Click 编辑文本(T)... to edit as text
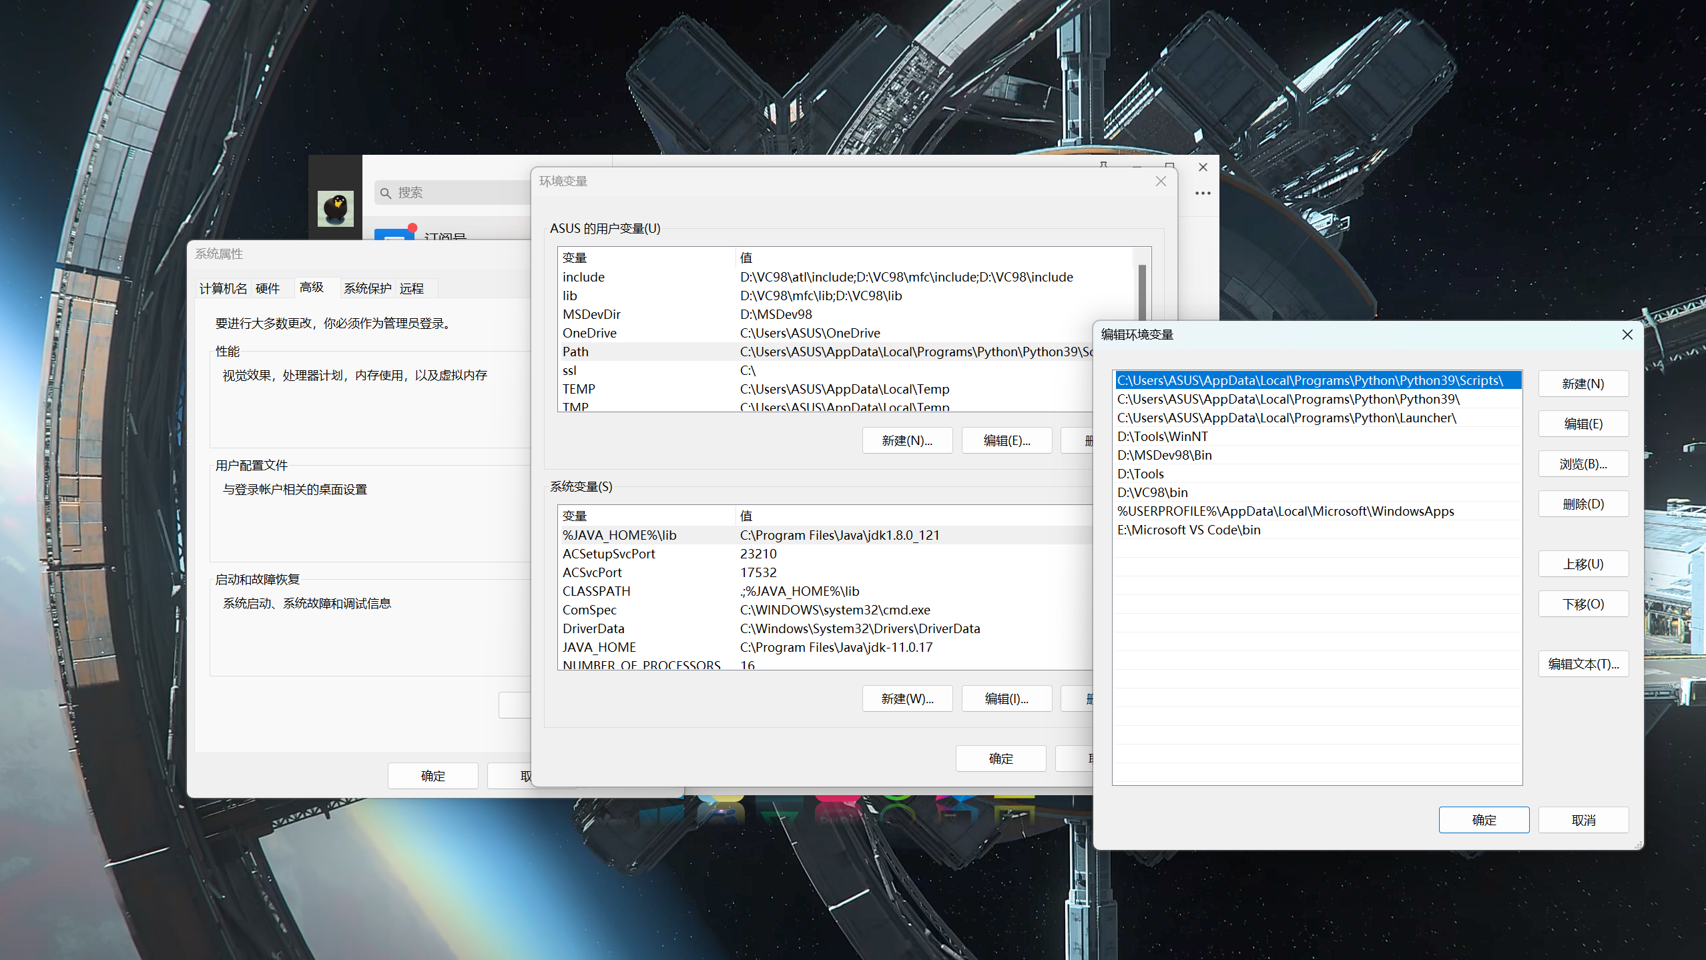 (x=1583, y=663)
